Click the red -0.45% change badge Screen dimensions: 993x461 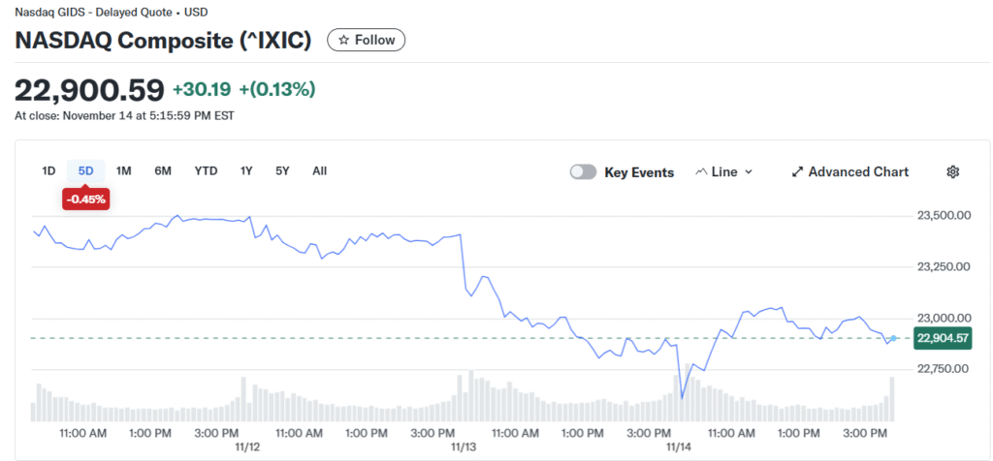[85, 200]
